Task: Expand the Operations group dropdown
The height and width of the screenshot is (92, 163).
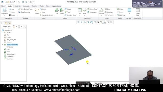Action: pos(9,18)
